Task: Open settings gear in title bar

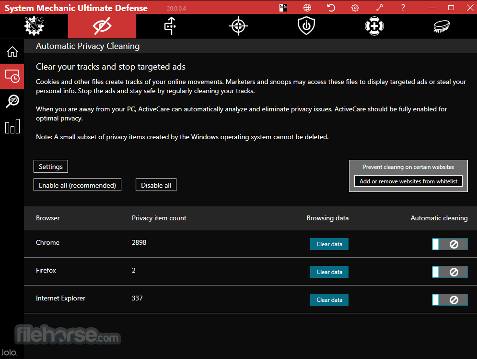Action: [355, 8]
